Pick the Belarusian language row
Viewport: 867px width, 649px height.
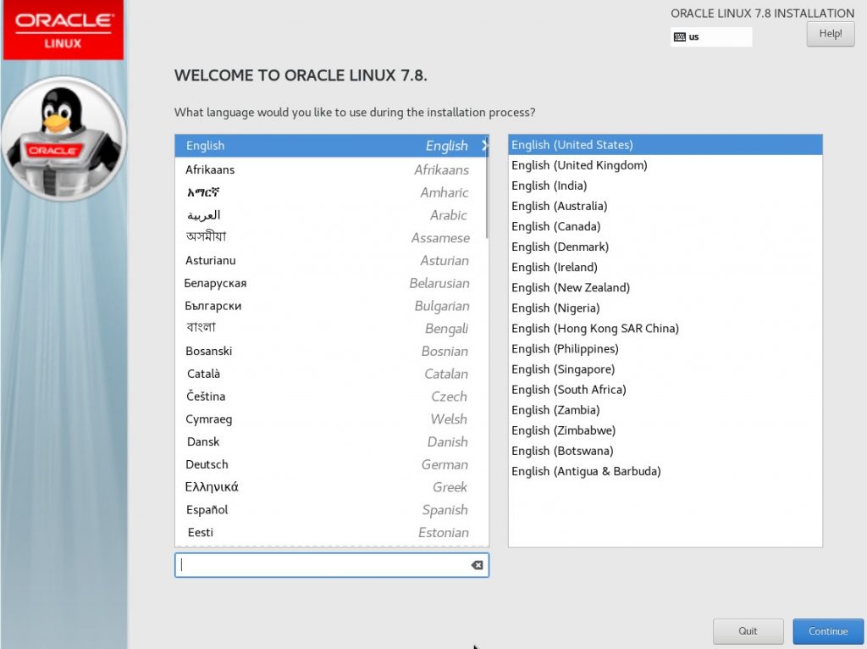332,283
